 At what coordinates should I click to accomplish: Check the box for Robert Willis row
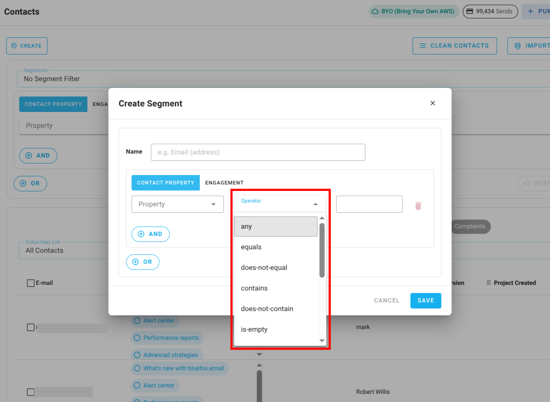pos(30,392)
